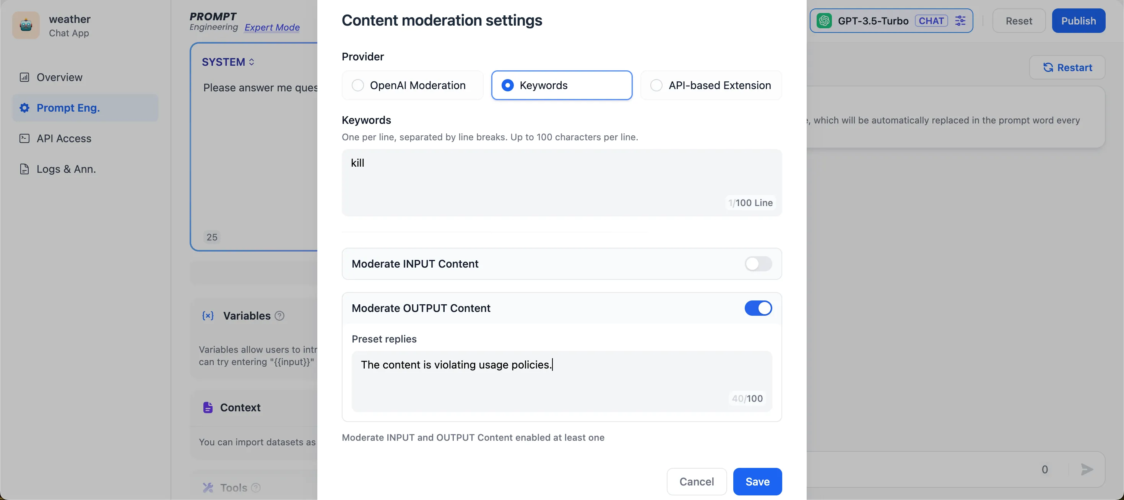Click the send message arrow icon

(1087, 469)
